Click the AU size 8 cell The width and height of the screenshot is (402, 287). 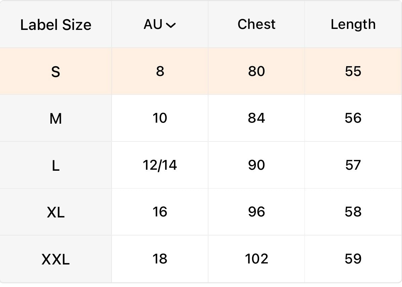click(160, 71)
